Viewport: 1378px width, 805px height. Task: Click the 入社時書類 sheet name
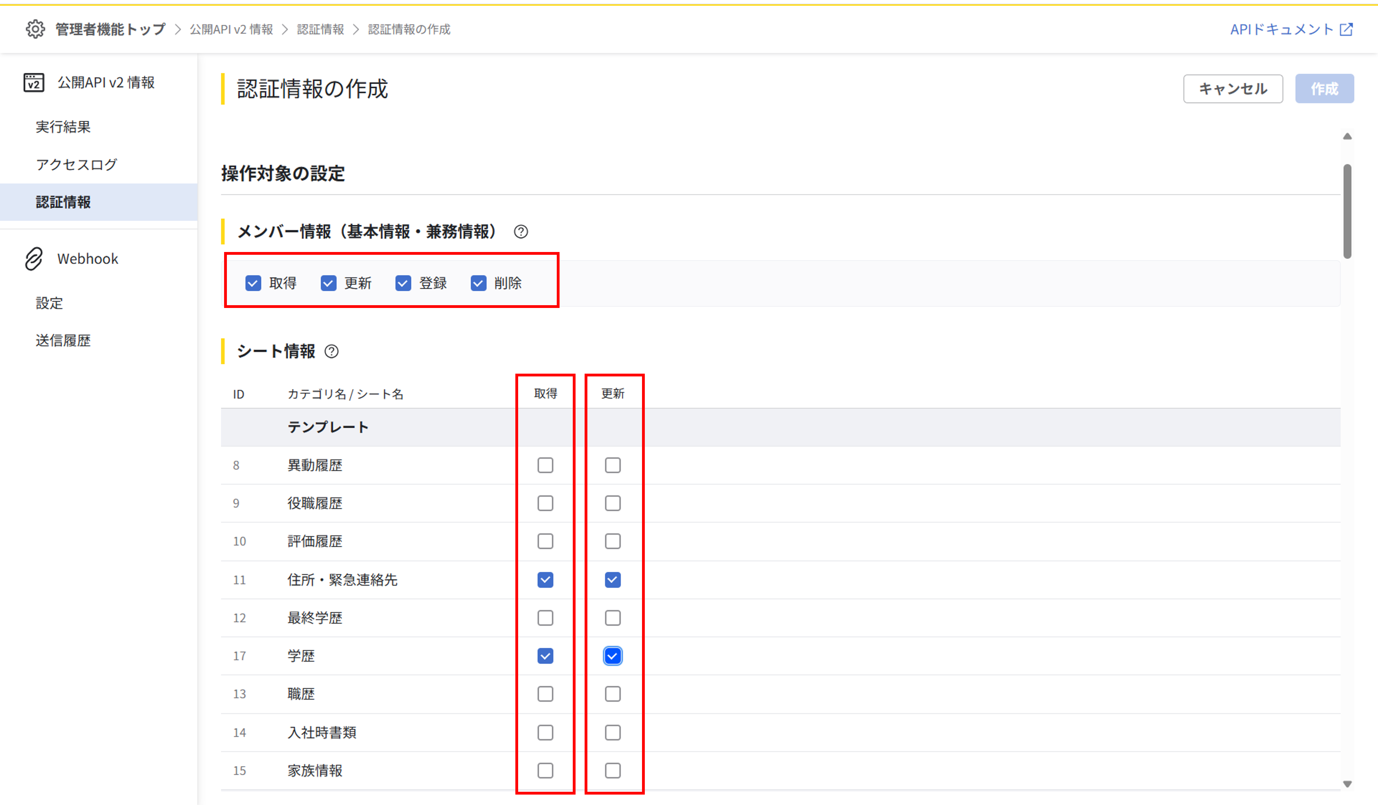(322, 732)
